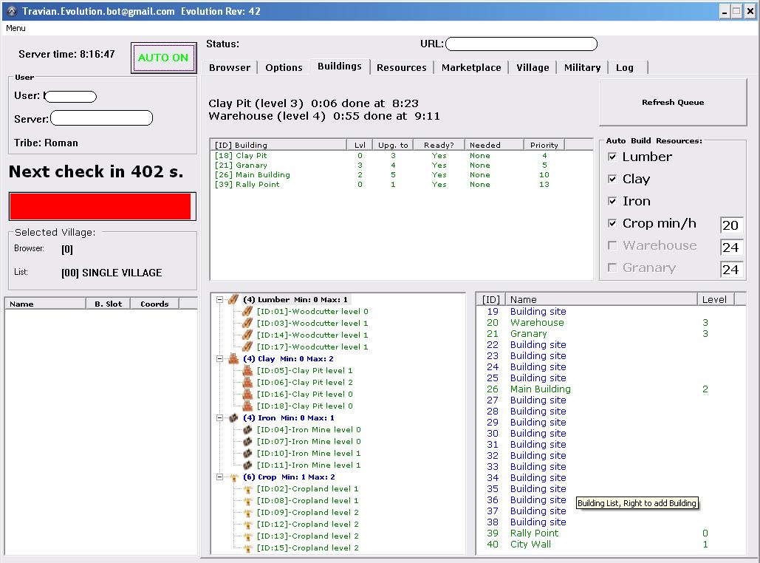Click the red progress bar

point(100,207)
